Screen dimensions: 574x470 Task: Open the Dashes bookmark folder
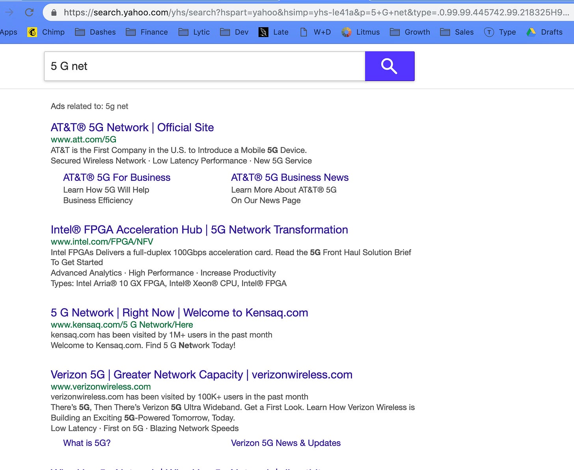(95, 32)
